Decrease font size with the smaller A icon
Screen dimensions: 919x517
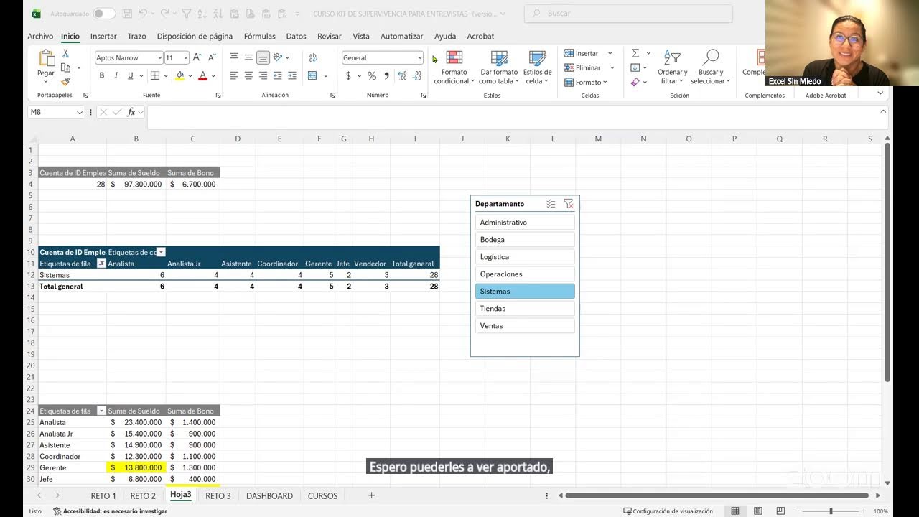coord(212,57)
